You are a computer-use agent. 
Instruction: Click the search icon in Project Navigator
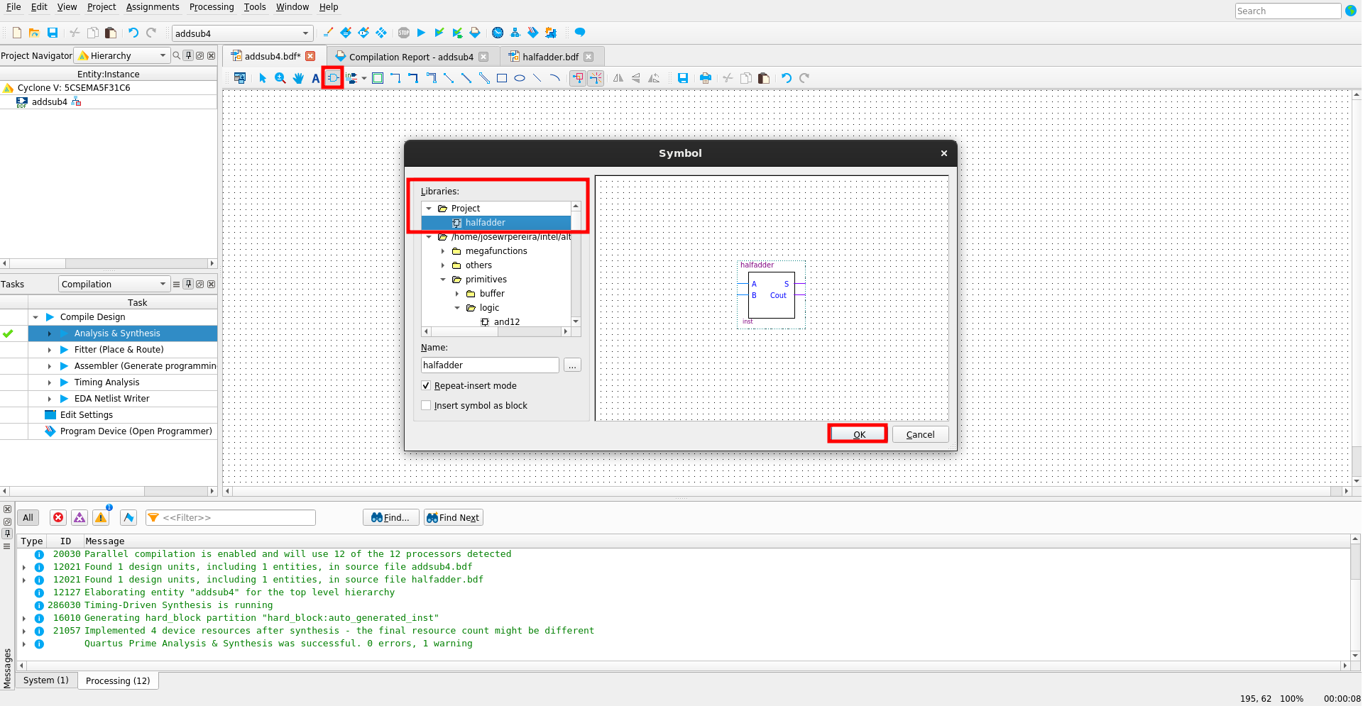pos(177,55)
